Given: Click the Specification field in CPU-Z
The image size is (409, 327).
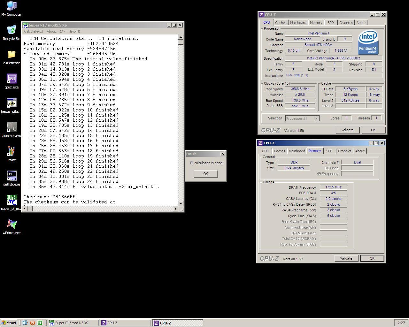Looking at the screenshot, I should [x=333, y=58].
